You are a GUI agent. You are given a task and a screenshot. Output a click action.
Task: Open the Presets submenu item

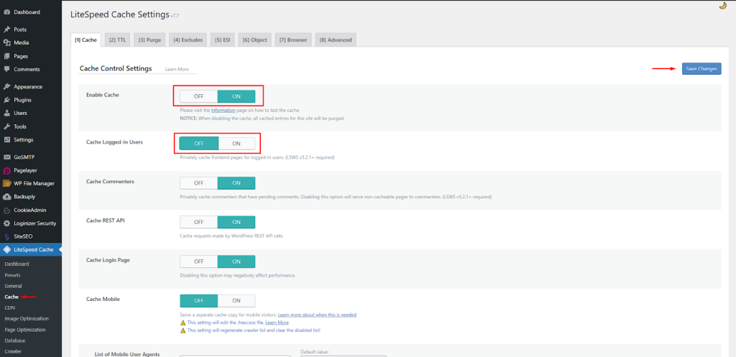point(13,275)
